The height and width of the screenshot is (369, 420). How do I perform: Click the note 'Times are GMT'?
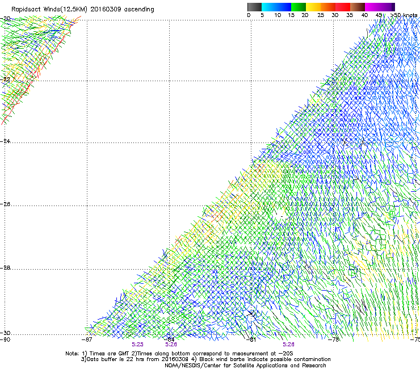110,354
